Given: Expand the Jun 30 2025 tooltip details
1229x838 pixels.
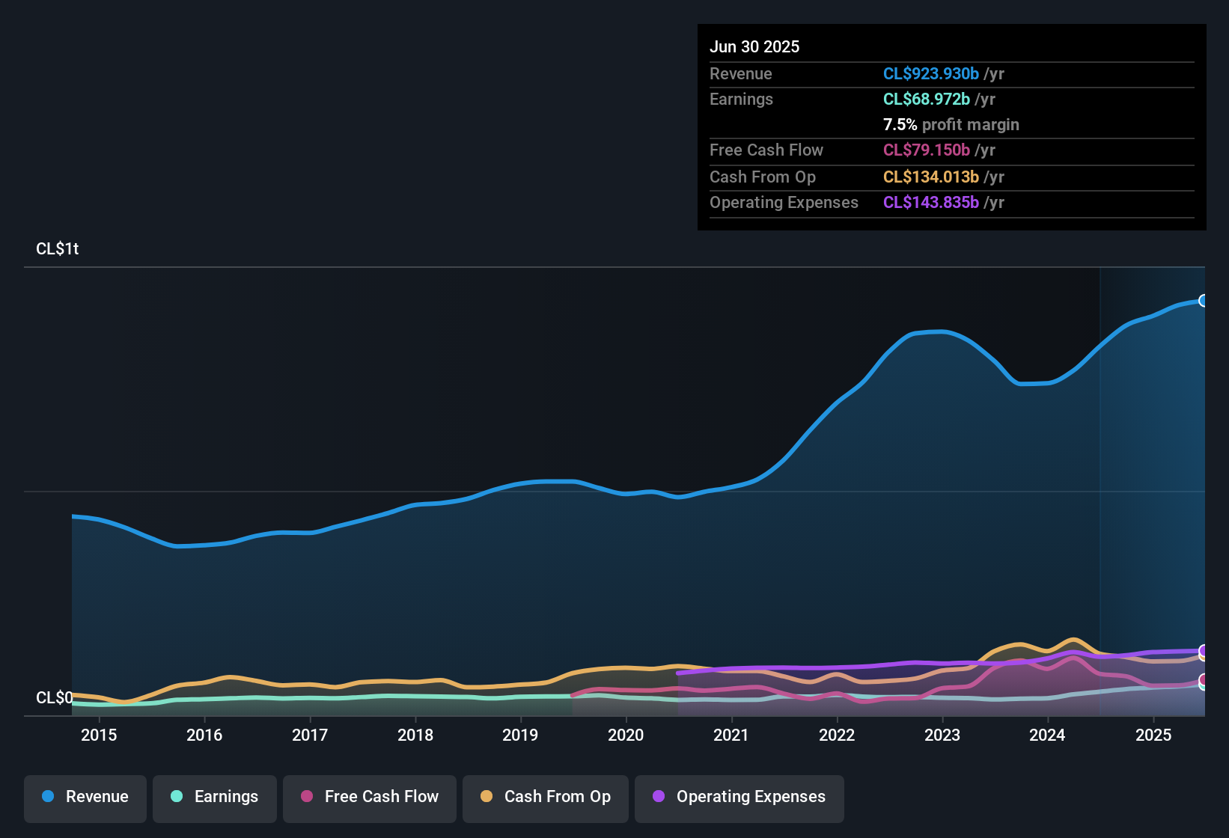Looking at the screenshot, I should tap(755, 46).
